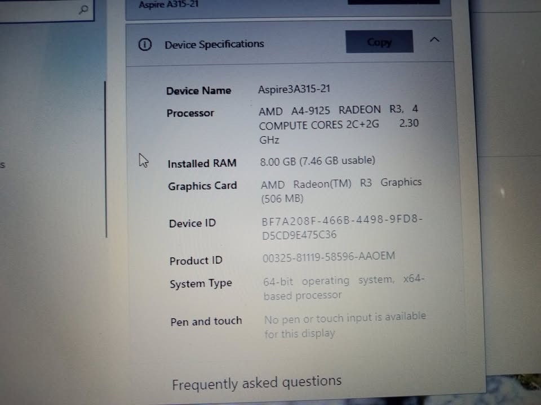This screenshot has width=541, height=405.
Task: Click the "Device Name" label
Action: (x=199, y=91)
